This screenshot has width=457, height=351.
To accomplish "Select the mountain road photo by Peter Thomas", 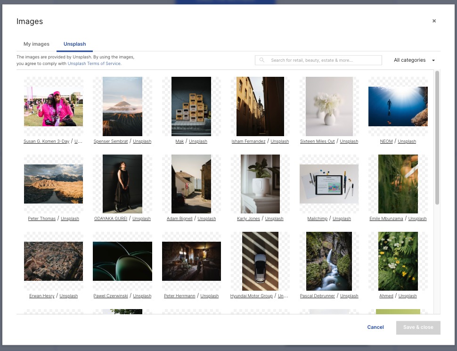I will (x=53, y=184).
